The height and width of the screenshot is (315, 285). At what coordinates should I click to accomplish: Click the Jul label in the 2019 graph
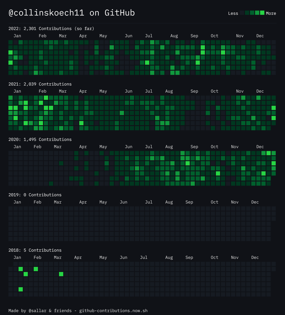coord(149,202)
